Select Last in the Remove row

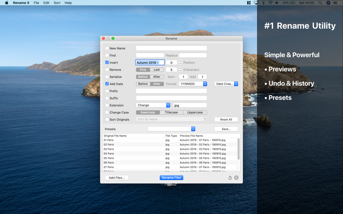point(156,70)
